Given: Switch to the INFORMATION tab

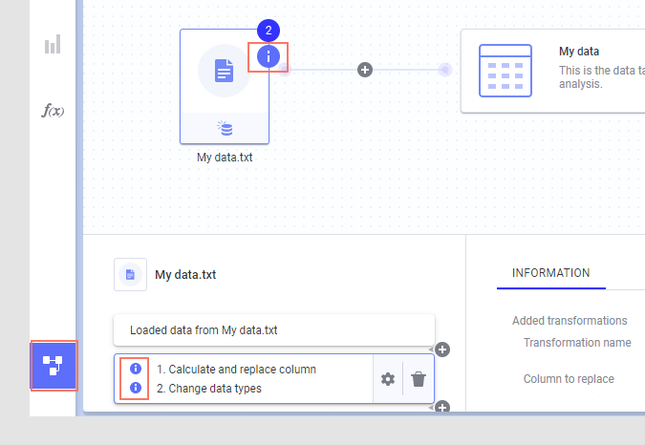Looking at the screenshot, I should [551, 273].
